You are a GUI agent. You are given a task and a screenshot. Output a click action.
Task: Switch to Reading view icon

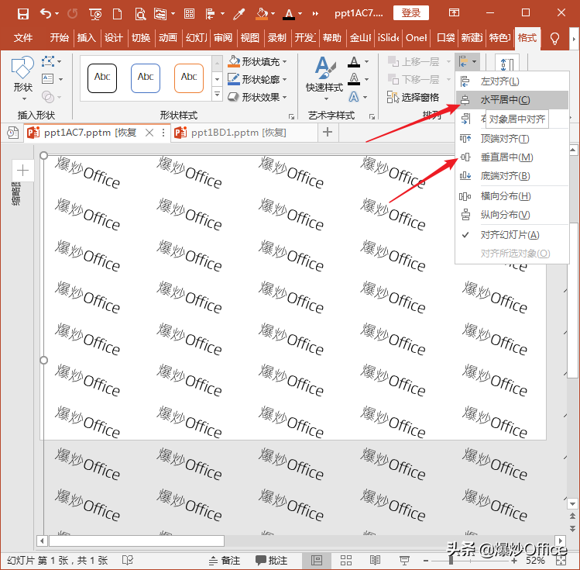click(375, 561)
